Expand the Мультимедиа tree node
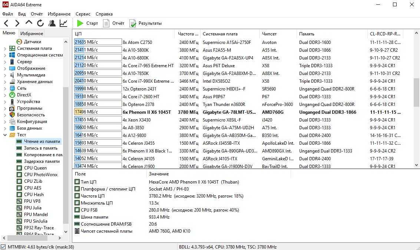This screenshot has width=420, height=250. coord(5,75)
